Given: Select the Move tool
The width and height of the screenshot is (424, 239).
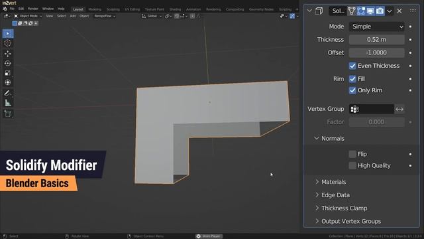Looking at the screenshot, I should (8, 53).
